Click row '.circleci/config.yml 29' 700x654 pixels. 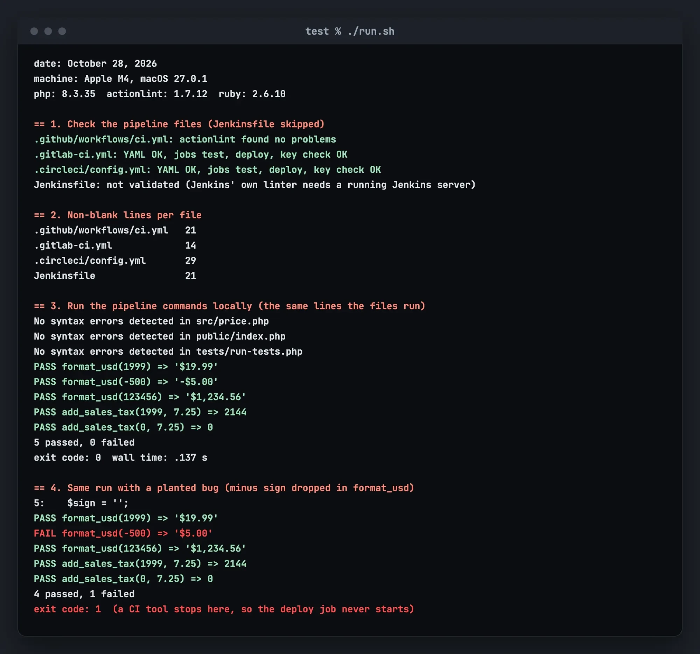click(115, 260)
